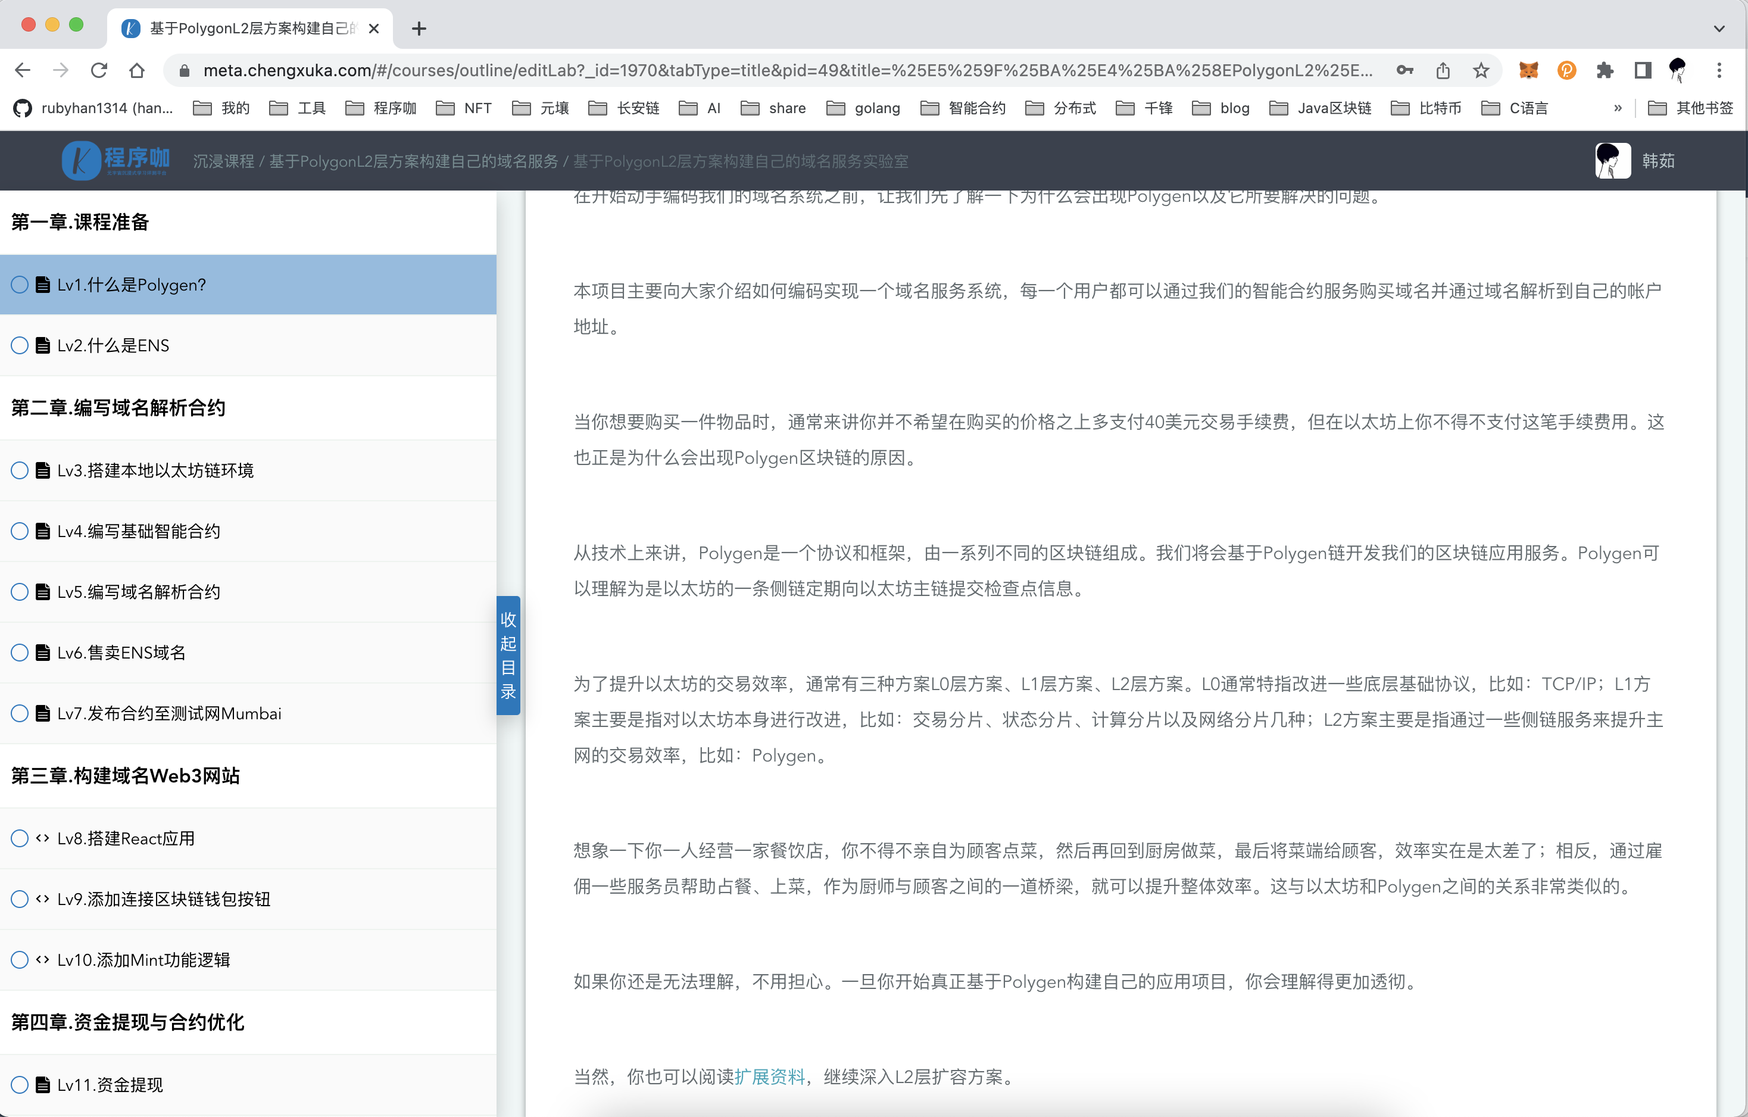Select lesson Lv3.搭建本地以太坊链环境
1748x1117 pixels.
pyautogui.click(x=248, y=470)
